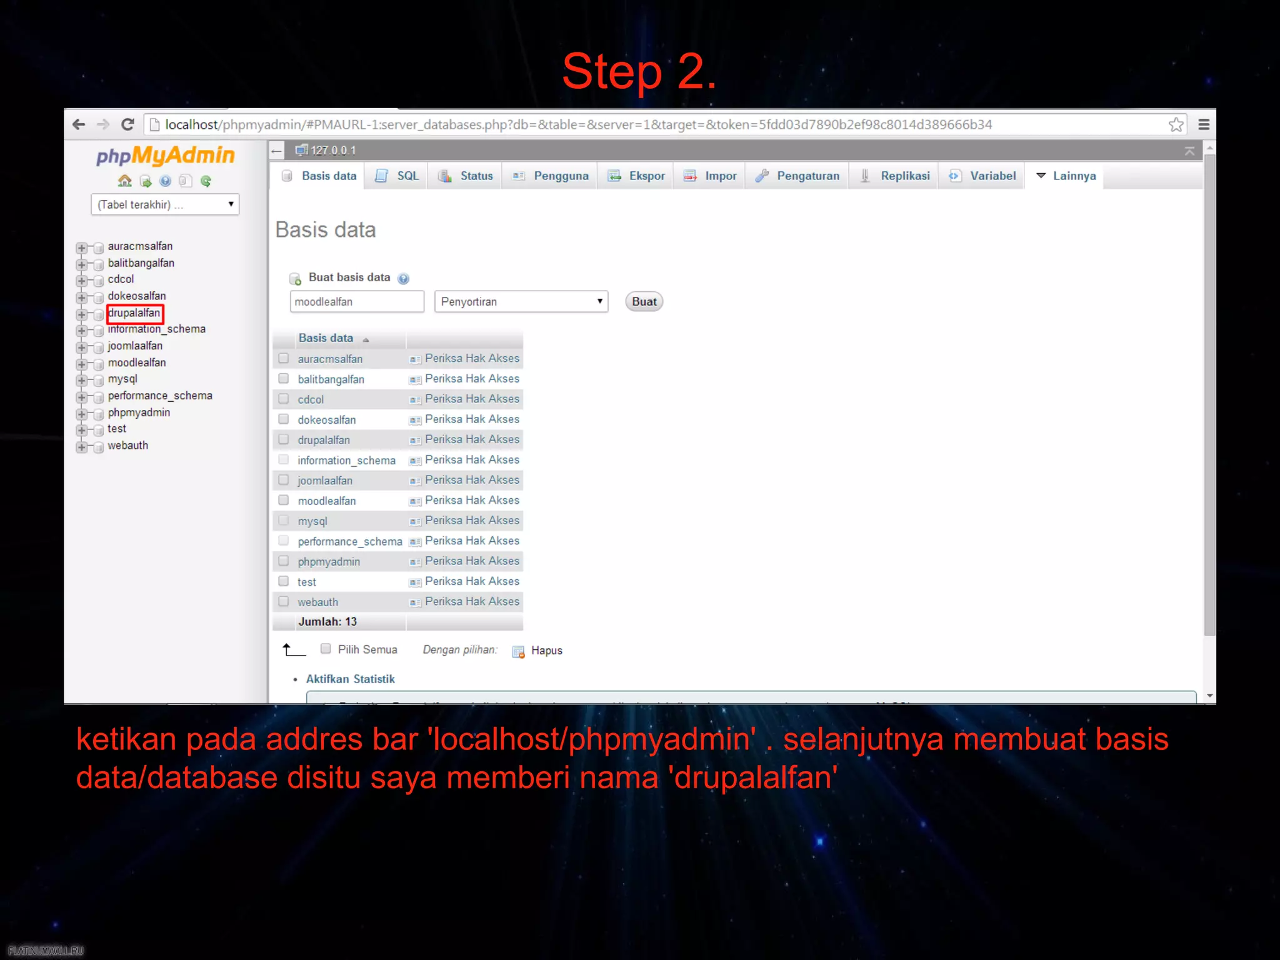Expand the dokeosalfan tree node
Viewport: 1280px width, 960px height.
[x=81, y=297]
